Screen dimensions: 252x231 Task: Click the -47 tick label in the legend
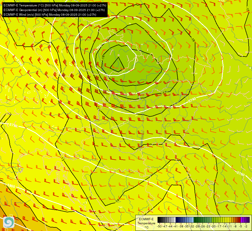165,227
